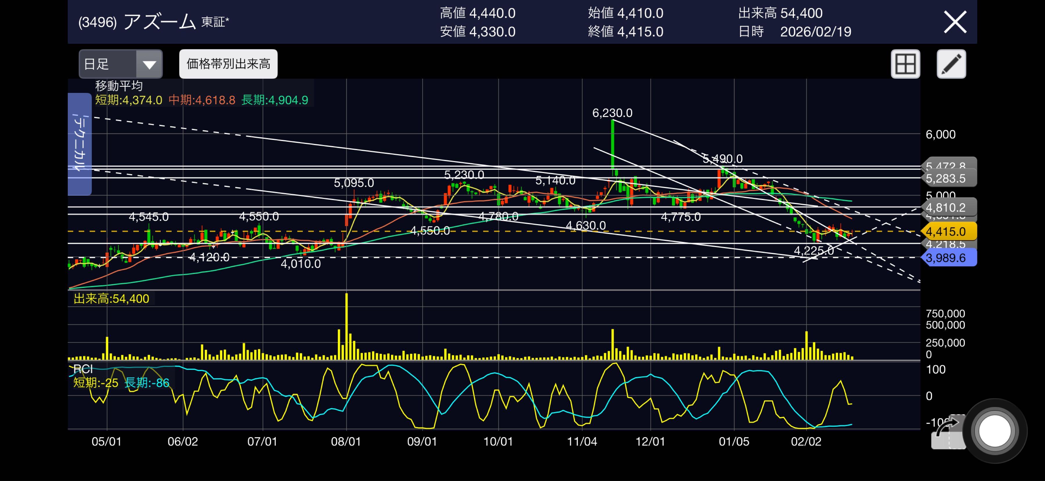Screen dimensions: 1045x481
Task: Tap the RCI indicator label
Action: coord(84,369)
